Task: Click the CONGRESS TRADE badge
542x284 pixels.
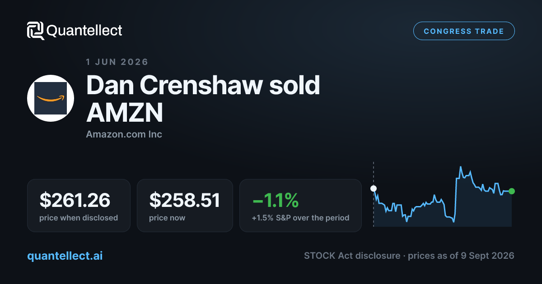Action: pos(464,31)
